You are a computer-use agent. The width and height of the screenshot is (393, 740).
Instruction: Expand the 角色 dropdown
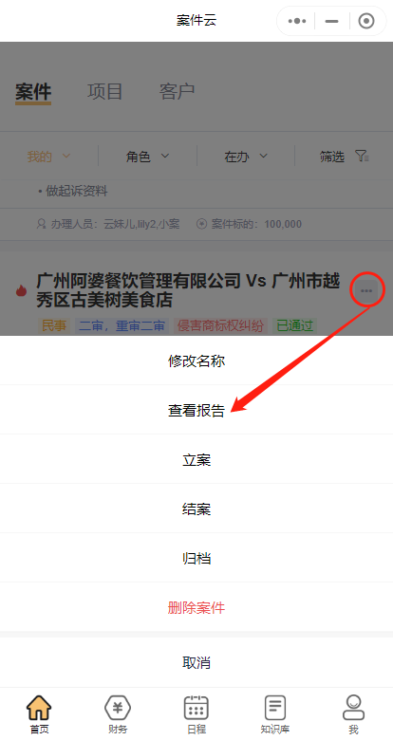tap(147, 157)
